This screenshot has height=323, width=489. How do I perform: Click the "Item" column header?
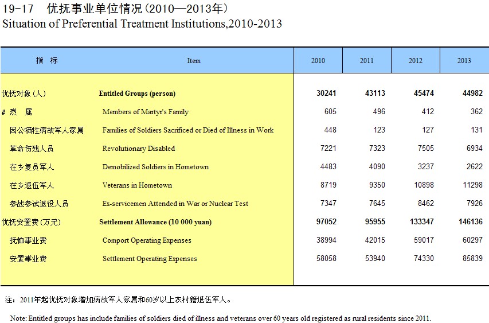[194, 61]
